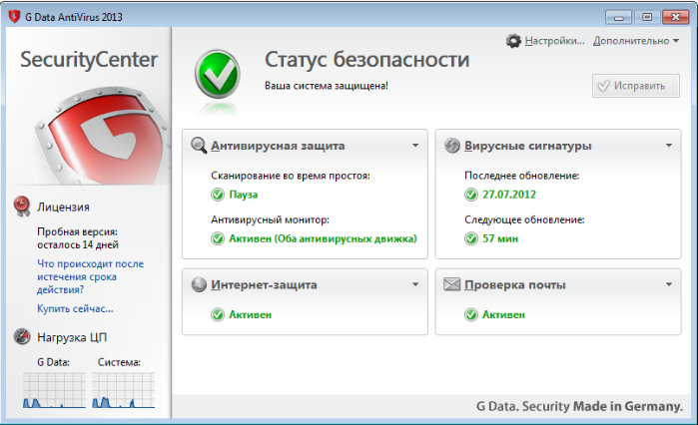Open the Дополнительно dropdown menu

tap(636, 41)
